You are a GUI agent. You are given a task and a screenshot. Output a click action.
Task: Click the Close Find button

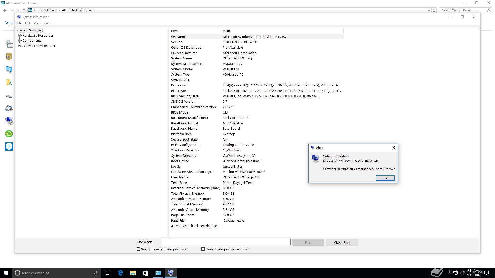click(x=342, y=242)
